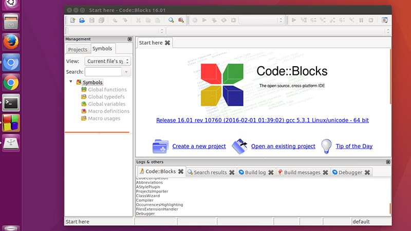Click the Step into debugger icon
The height and width of the screenshot is (231, 411).
click(323, 20)
